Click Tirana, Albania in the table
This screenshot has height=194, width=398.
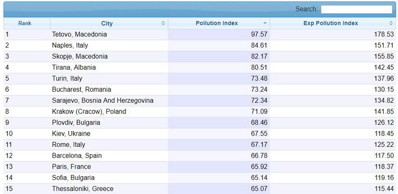tap(74, 68)
